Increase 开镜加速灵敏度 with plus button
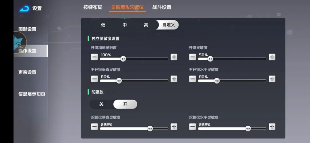 click(x=174, y=57)
